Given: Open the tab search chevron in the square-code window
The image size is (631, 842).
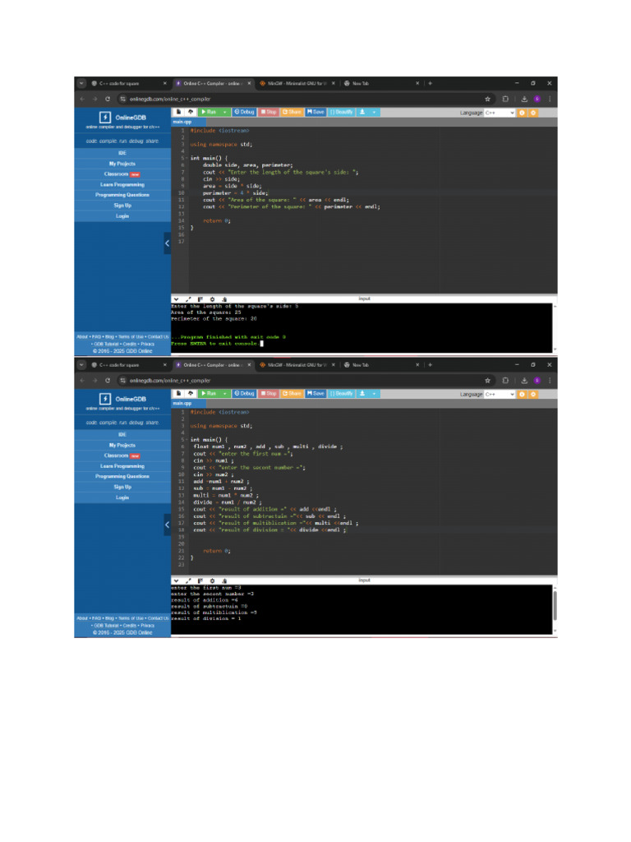Looking at the screenshot, I should (81, 83).
